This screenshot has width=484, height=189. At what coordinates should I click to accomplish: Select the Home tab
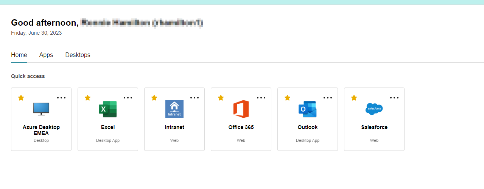[x=19, y=55]
